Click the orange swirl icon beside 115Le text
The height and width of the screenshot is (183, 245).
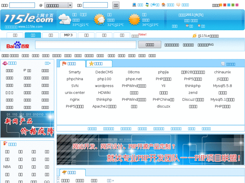pos(194,36)
